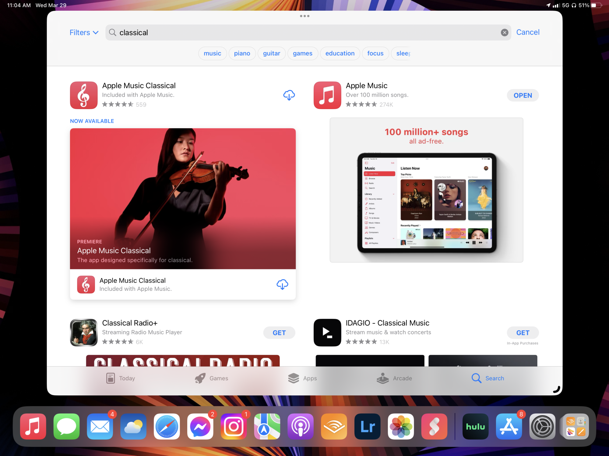Clear the search text with the X button
The width and height of the screenshot is (609, 456).
pos(504,33)
